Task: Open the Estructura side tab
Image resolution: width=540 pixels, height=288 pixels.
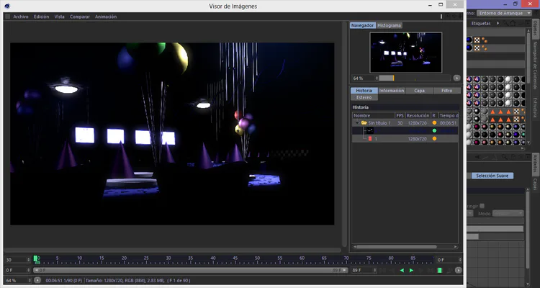Action: click(x=535, y=107)
